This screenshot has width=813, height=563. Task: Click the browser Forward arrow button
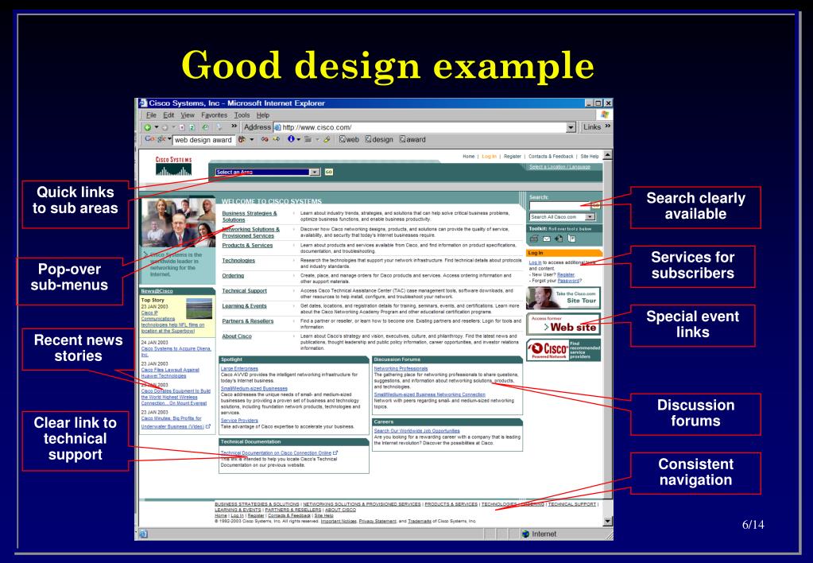pyautogui.click(x=165, y=127)
